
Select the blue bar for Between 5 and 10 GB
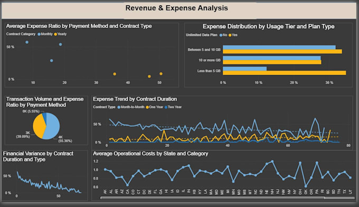tap(279, 48)
